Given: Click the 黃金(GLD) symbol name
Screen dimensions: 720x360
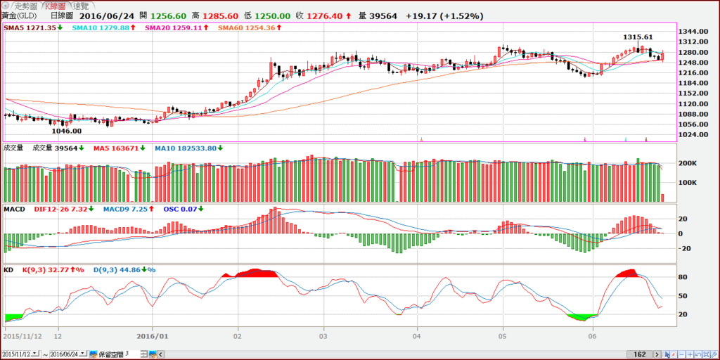Looking at the screenshot, I should pyautogui.click(x=19, y=16).
